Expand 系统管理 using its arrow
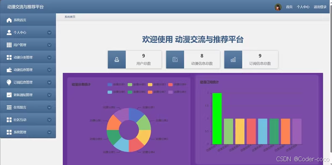Image resolution: width=332 pixels, height=165 pixels. point(49,132)
